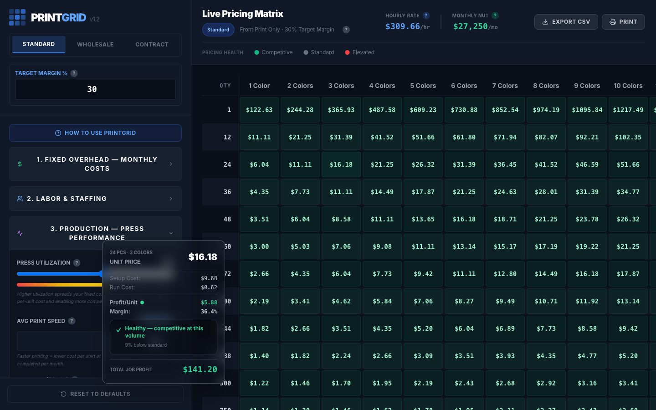656x410 pixels.
Task: Click the PrintGrid grid logo icon
Action: tap(17, 17)
